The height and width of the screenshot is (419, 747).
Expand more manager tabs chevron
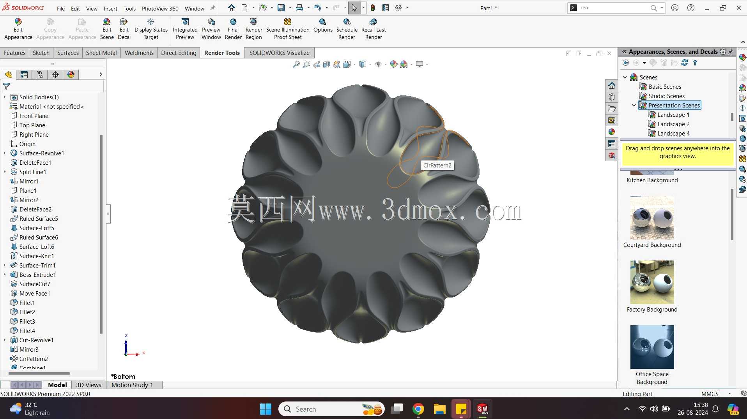click(101, 74)
